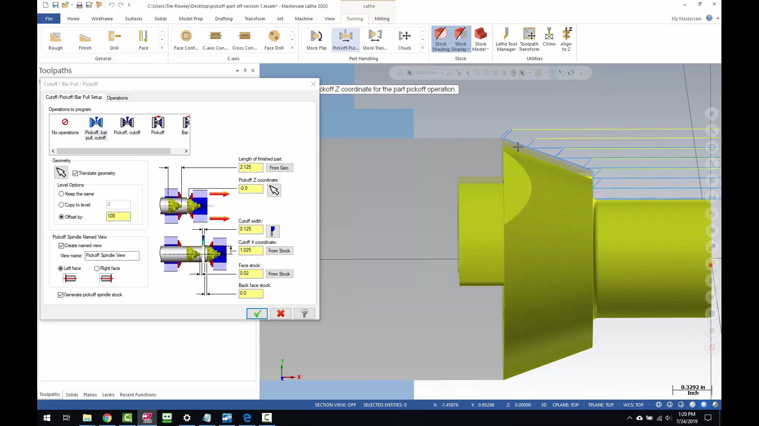This screenshot has width=759, height=426.
Task: Click the Pickoff/Pull toolbar icon
Action: (x=346, y=39)
